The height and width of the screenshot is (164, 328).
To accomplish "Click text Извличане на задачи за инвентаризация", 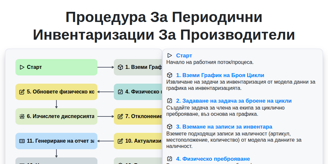I will pyautogui.click(x=241, y=85).
